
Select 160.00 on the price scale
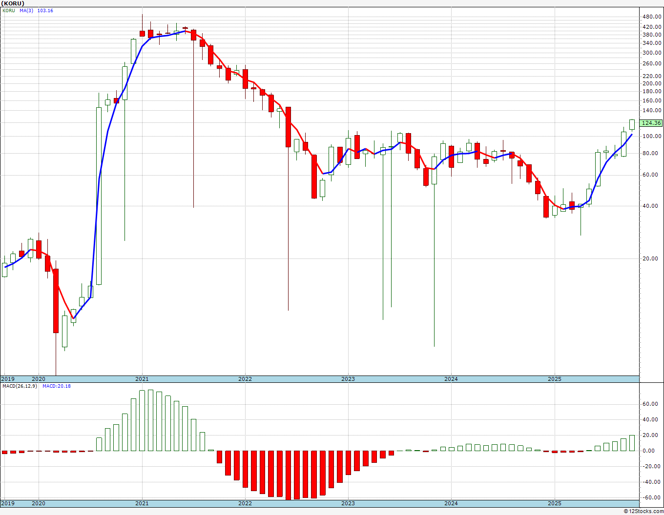click(x=652, y=100)
